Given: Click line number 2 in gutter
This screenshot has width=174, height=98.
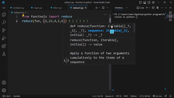Looking at the screenshot, I should 17,21.
